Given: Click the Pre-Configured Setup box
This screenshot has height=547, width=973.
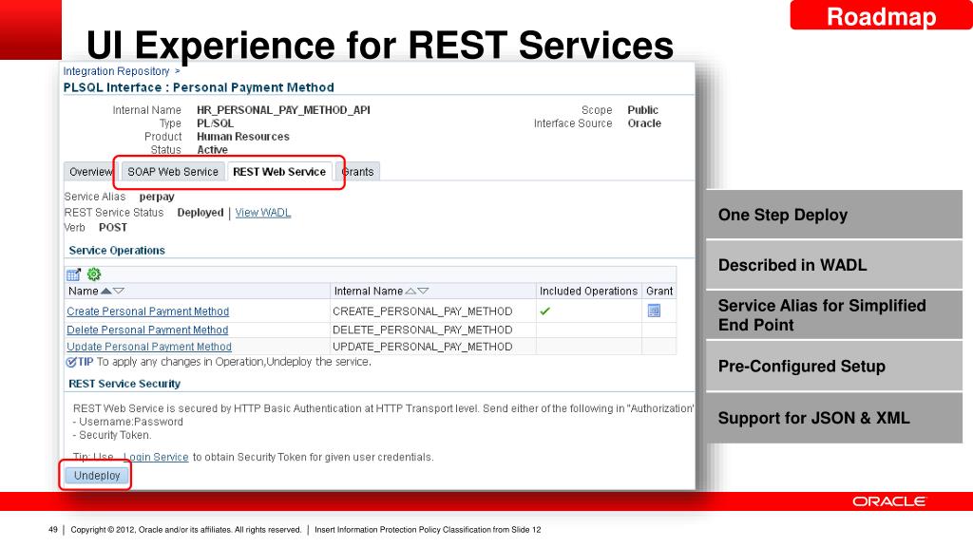Looking at the screenshot, I should tap(834, 366).
